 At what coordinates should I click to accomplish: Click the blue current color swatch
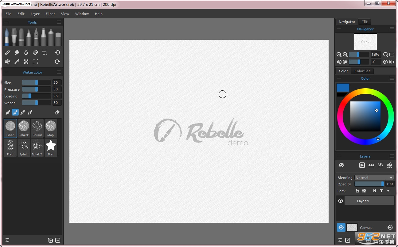pos(343,88)
